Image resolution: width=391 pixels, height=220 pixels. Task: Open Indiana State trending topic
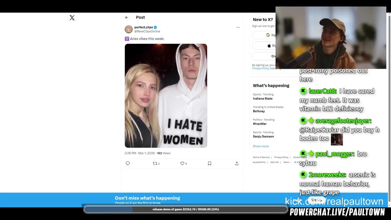pos(263,99)
